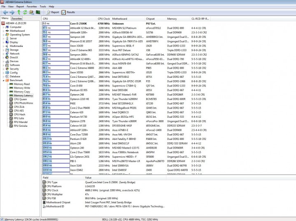Expand the Storage tree node
This screenshot has height=221, width=296.
point(3,50)
